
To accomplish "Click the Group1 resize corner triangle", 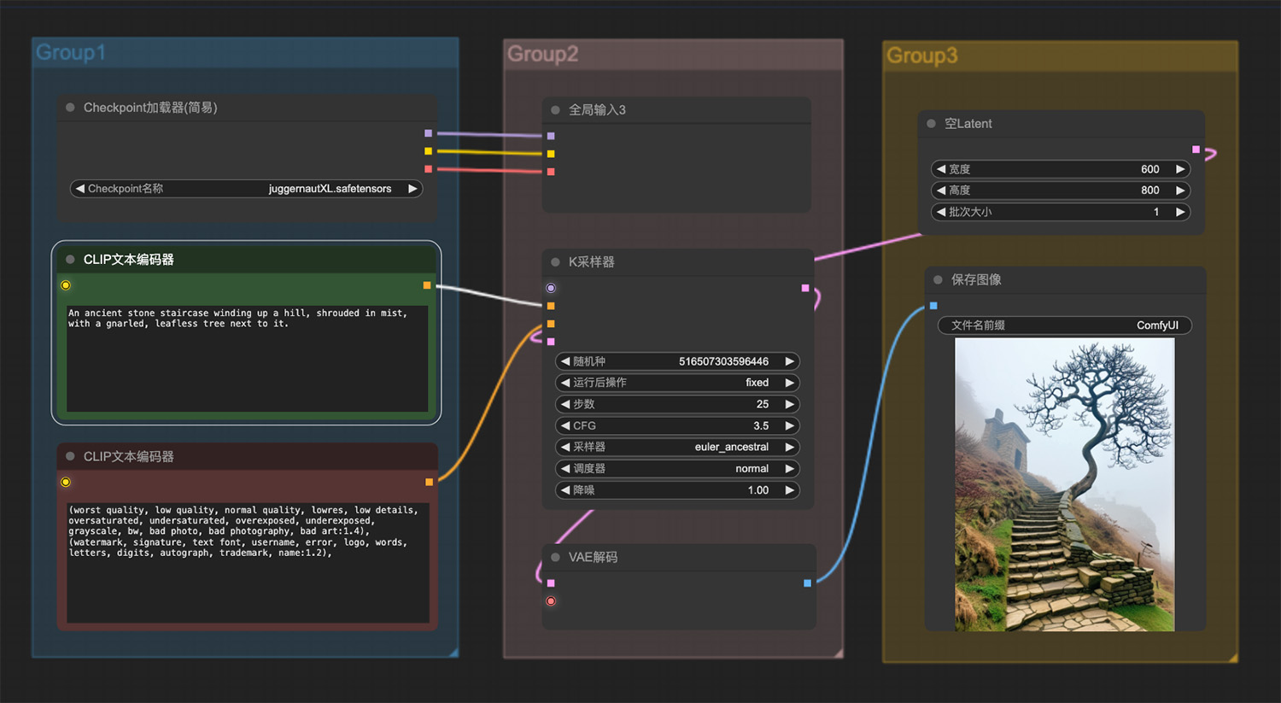I will (x=453, y=653).
